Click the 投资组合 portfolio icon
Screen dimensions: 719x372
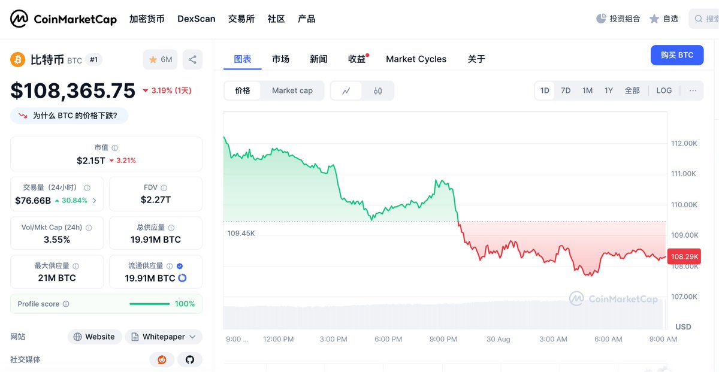pos(601,19)
